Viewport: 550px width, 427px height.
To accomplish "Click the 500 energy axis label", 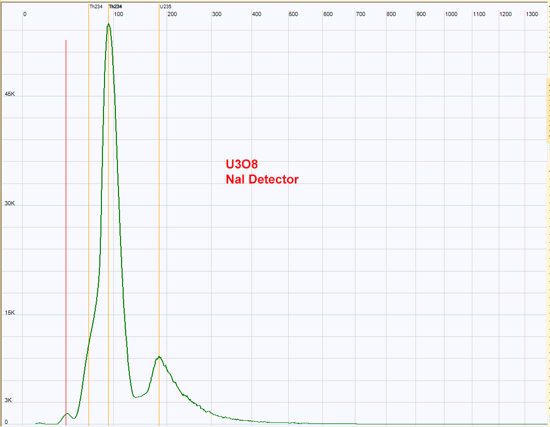I will [x=293, y=14].
